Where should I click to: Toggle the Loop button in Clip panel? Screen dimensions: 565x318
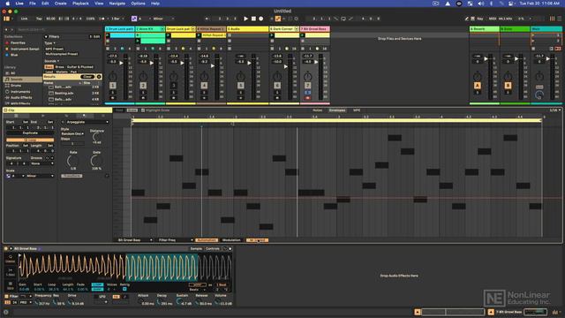pyautogui.click(x=30, y=140)
